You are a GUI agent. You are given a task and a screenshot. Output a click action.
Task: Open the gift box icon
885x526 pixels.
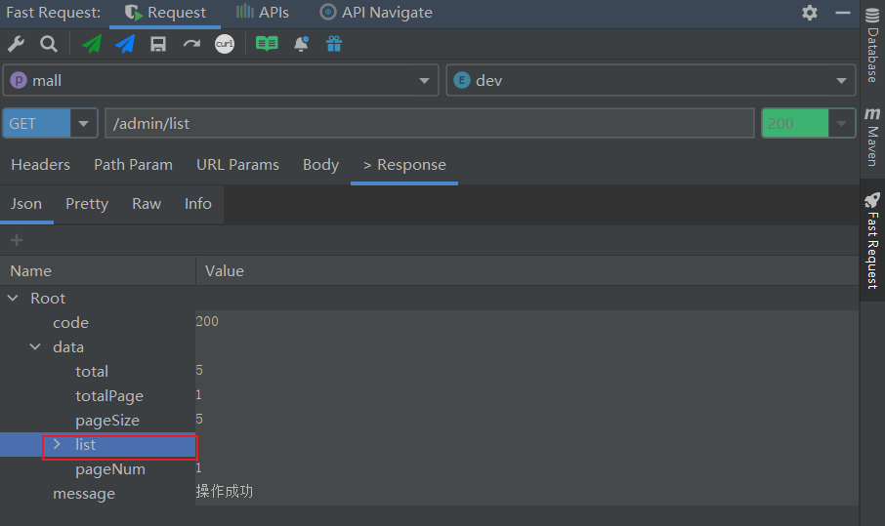[x=334, y=44]
